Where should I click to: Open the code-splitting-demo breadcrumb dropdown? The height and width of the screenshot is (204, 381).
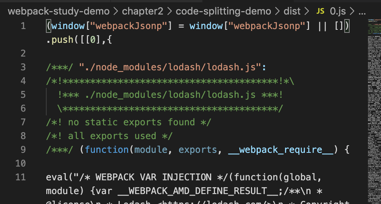pos(223,11)
